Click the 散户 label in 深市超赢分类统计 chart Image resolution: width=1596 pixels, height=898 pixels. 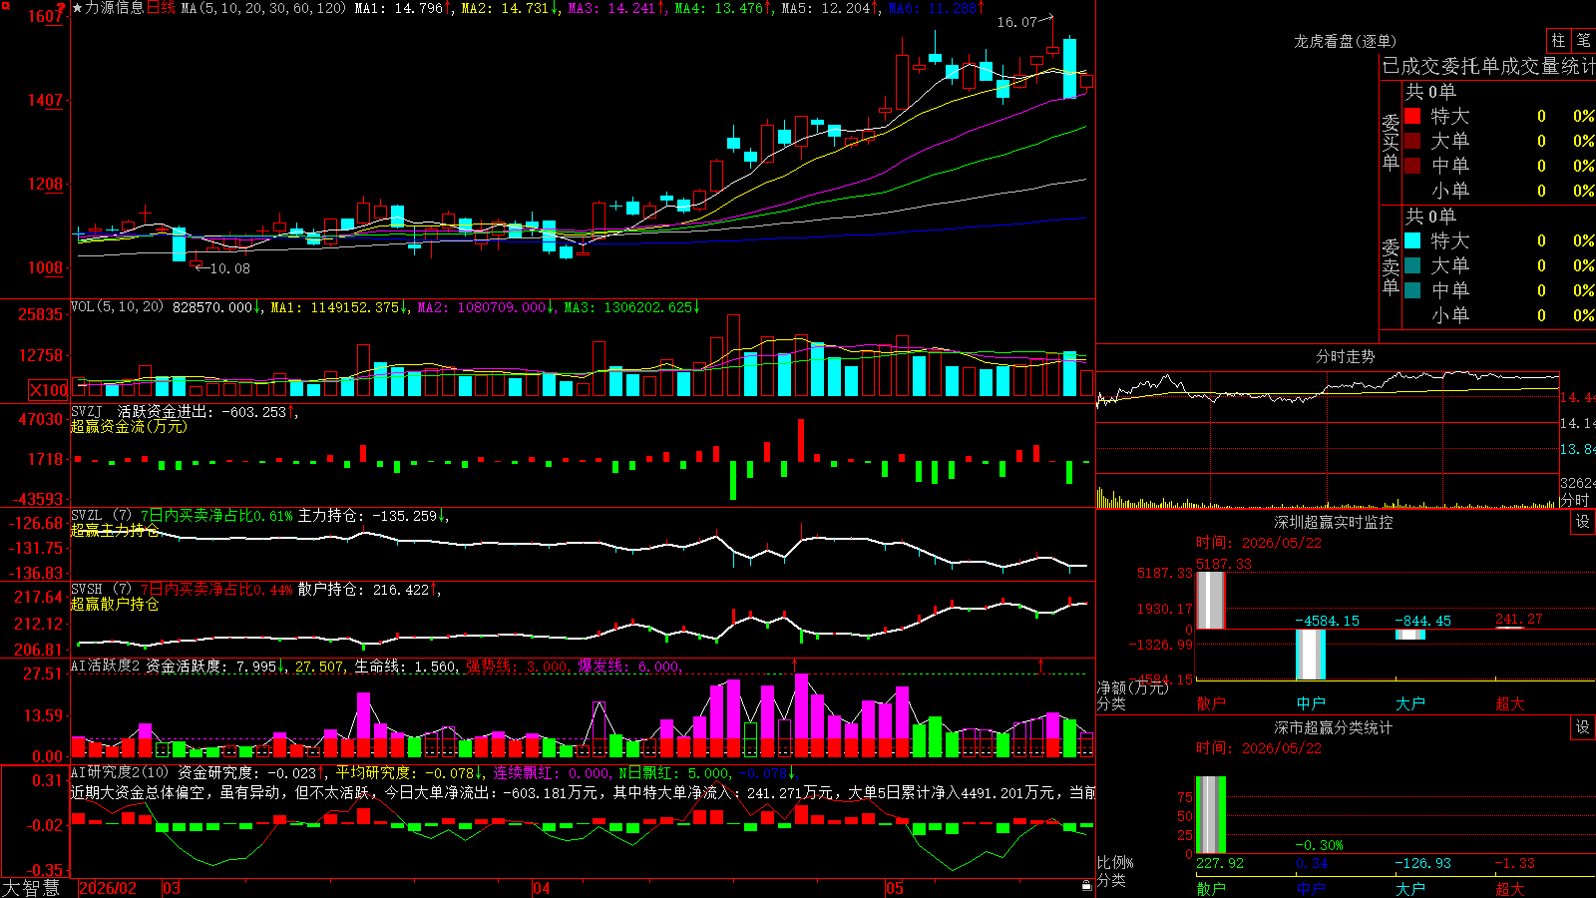pyautogui.click(x=1211, y=888)
